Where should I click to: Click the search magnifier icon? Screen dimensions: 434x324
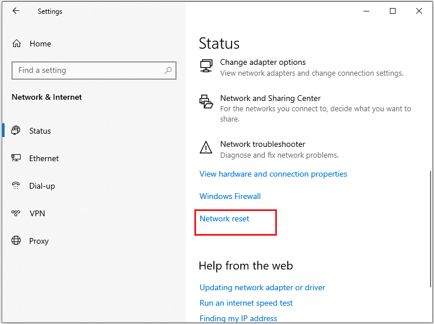pyautogui.click(x=168, y=71)
